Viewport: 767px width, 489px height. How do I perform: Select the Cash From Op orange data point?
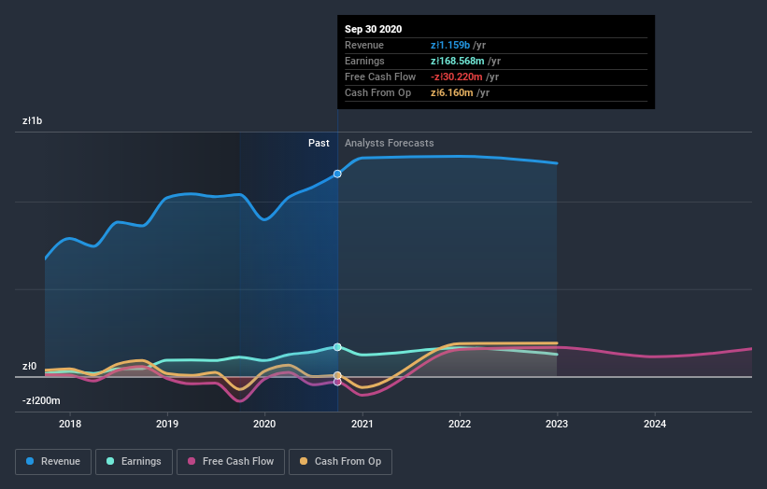coord(337,376)
